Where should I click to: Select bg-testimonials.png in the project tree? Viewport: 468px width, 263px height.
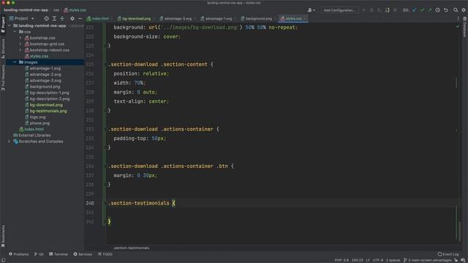tap(48, 111)
